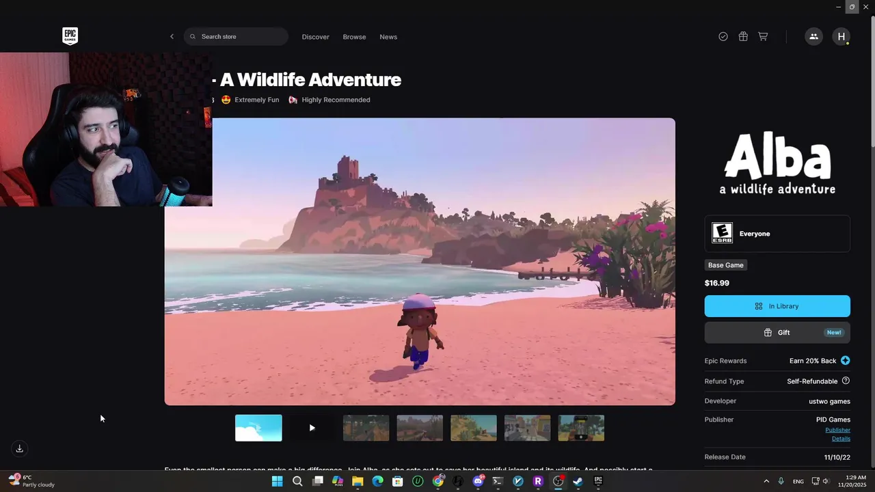Click the Earn 20% Back plus icon
The width and height of the screenshot is (875, 492).
point(846,361)
